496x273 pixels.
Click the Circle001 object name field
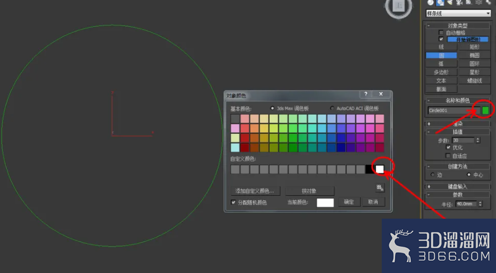[x=454, y=110]
